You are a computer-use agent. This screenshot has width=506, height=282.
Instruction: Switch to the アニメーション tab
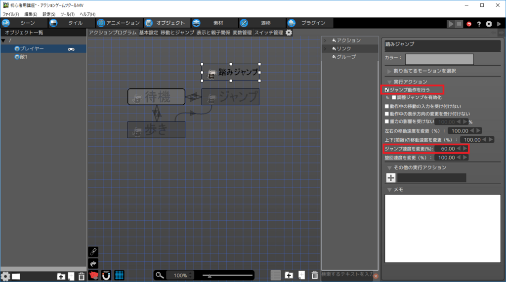click(119, 23)
